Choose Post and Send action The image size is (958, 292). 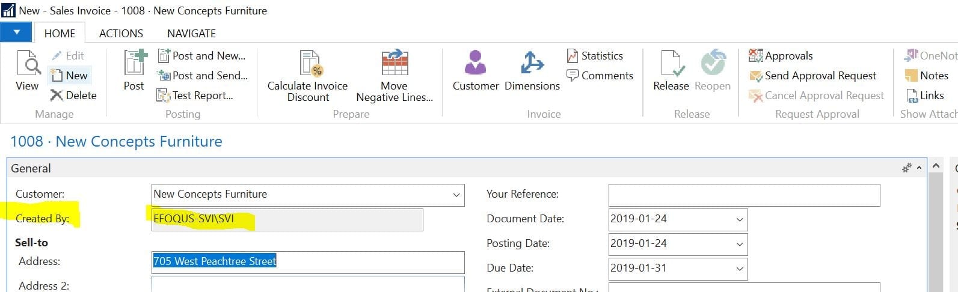tap(202, 76)
